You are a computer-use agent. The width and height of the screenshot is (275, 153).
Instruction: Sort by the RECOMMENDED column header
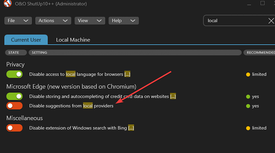point(259,52)
